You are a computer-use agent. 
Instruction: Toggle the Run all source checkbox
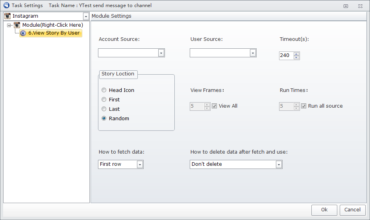[x=304, y=106]
